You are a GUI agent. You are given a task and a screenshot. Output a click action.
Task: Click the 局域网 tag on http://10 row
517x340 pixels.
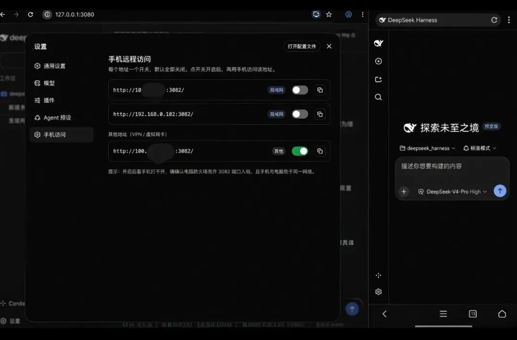coord(276,90)
